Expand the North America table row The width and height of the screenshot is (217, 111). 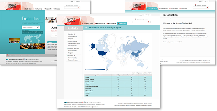pos(90,80)
